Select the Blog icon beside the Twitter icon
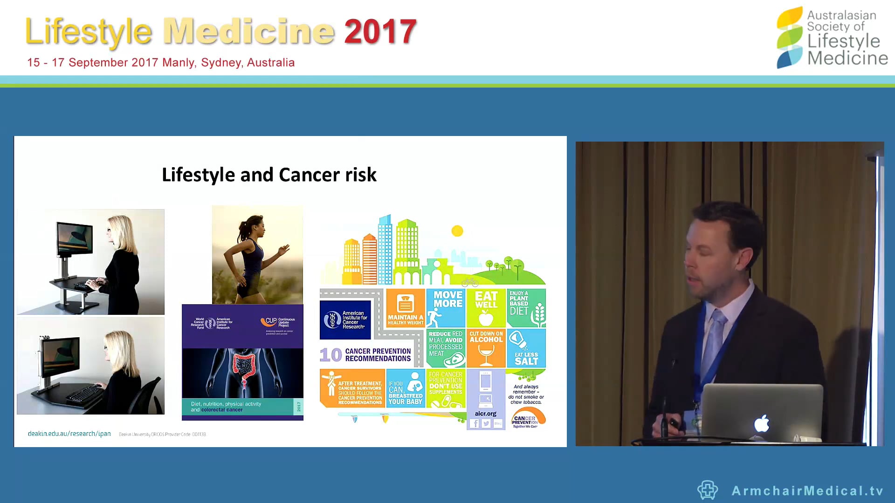The height and width of the screenshot is (503, 895). click(x=498, y=424)
